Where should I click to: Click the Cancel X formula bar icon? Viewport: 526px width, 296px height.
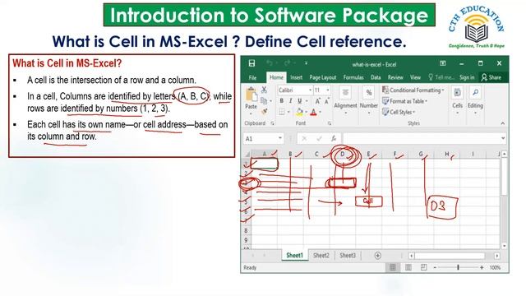click(304, 139)
